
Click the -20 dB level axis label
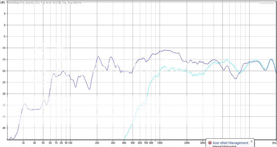[4, 71]
